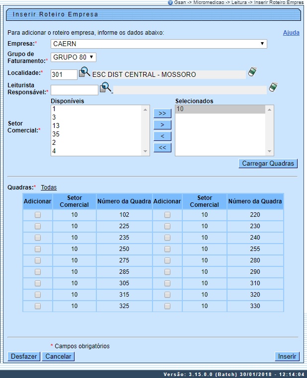Check Adicionar box for quadra 220
Viewport: 307px width, 378px height.
click(167, 215)
